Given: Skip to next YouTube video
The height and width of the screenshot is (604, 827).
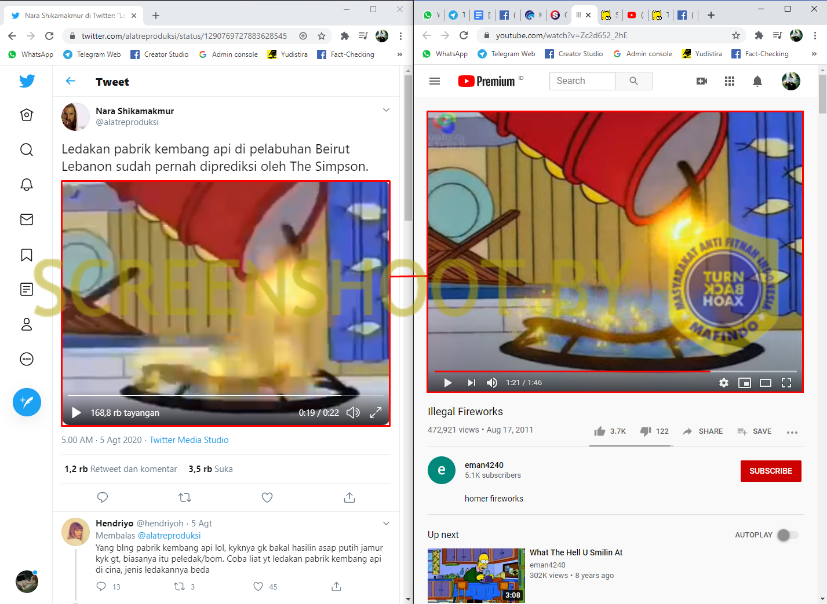Looking at the screenshot, I should [x=471, y=383].
